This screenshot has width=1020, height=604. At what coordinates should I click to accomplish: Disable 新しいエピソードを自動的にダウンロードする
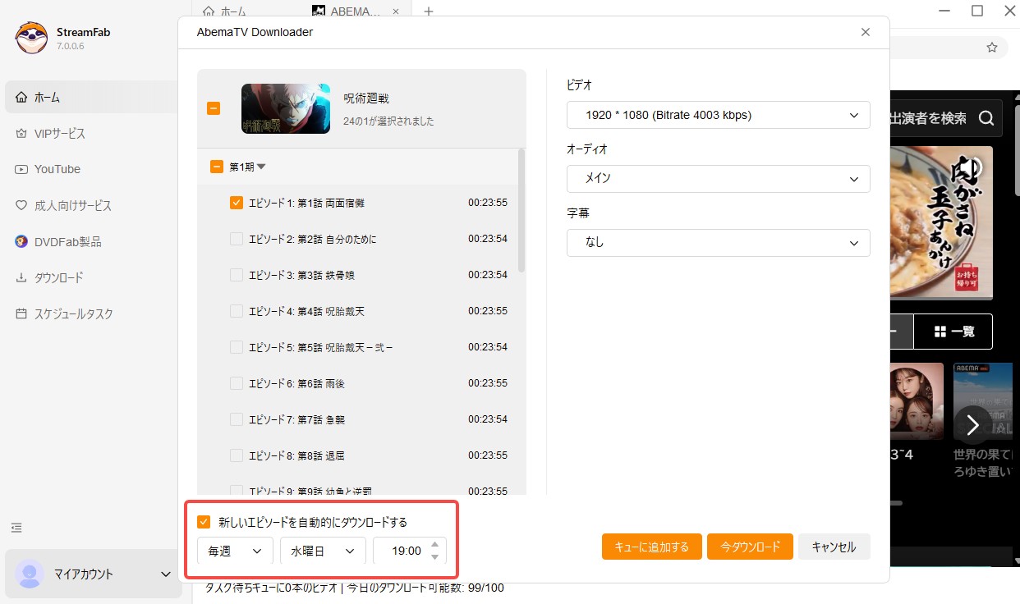201,521
